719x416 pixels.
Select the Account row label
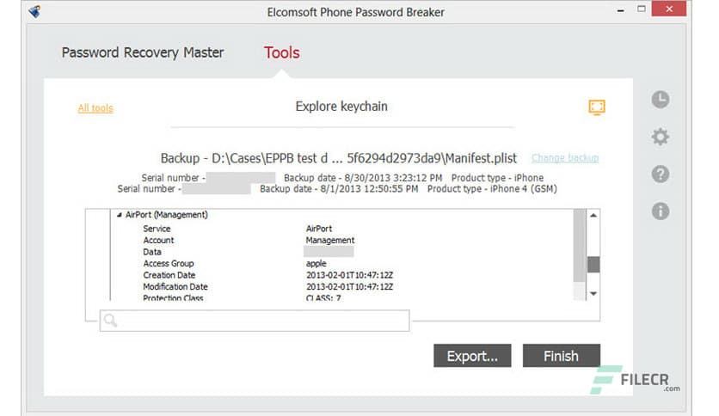pos(158,240)
